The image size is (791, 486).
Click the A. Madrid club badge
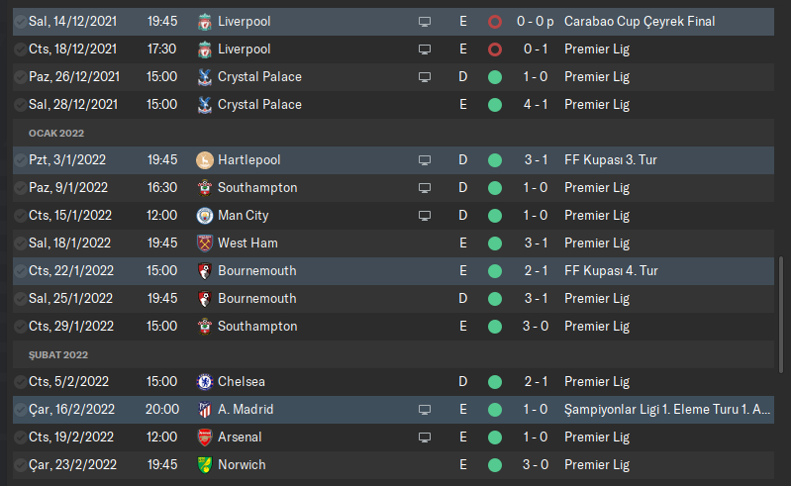pyautogui.click(x=205, y=409)
